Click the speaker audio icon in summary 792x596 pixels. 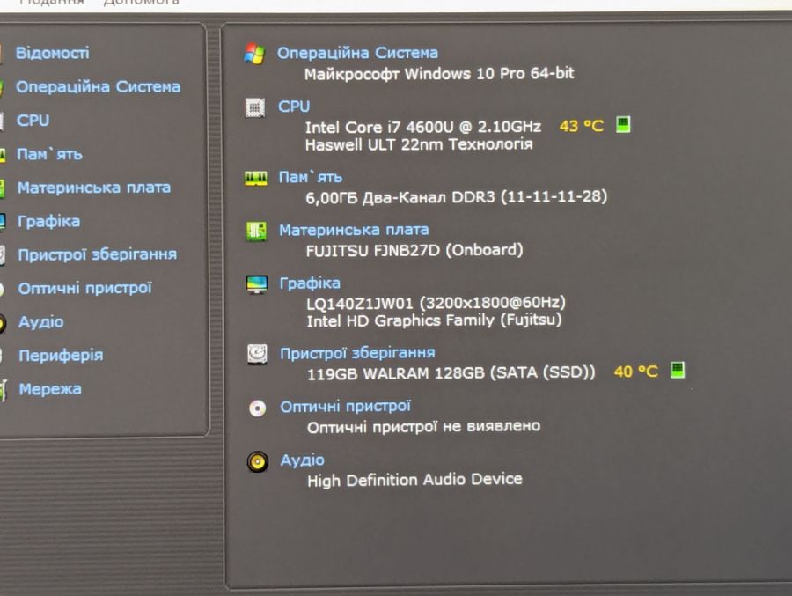pyautogui.click(x=258, y=461)
